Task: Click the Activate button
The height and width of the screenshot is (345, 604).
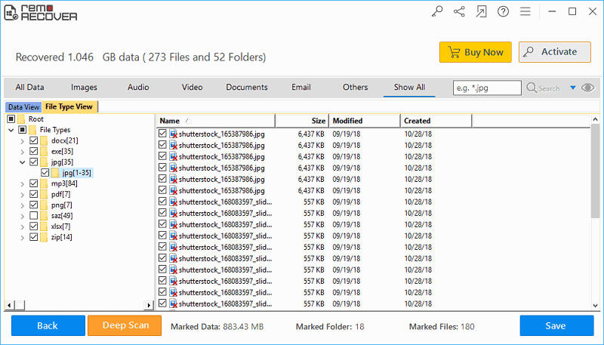Action: click(x=555, y=52)
